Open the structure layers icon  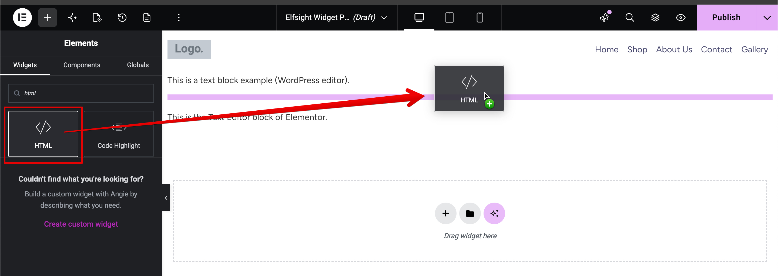[x=655, y=18]
